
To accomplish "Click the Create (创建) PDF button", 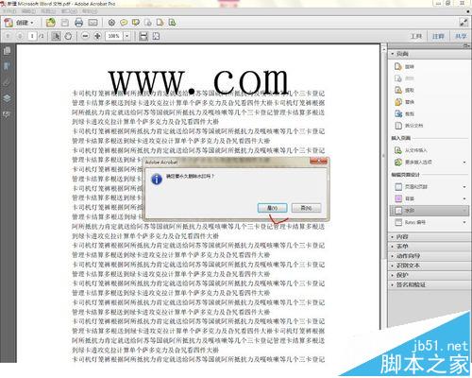I will [18, 23].
